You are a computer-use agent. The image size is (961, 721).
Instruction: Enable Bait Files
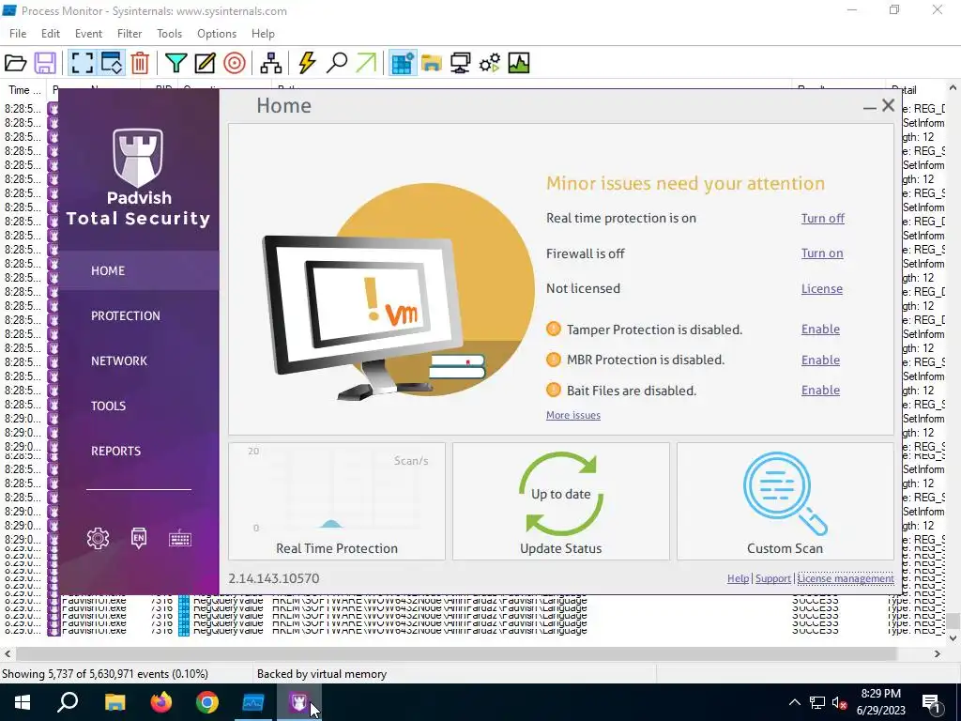click(x=820, y=390)
